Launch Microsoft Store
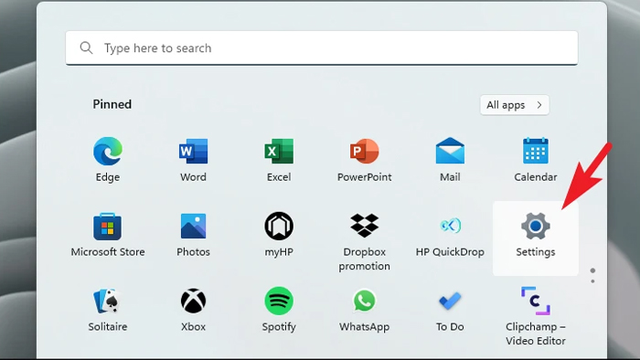This screenshot has height=360, width=640. click(x=108, y=235)
